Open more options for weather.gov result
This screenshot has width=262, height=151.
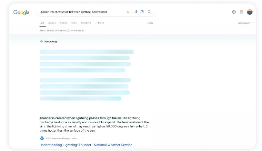(82, 138)
